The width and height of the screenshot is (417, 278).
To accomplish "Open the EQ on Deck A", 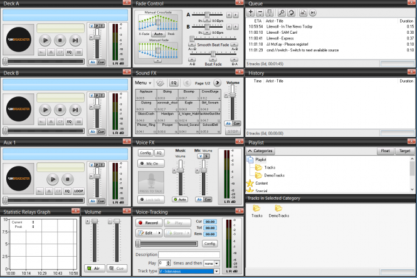I will point(69,52).
